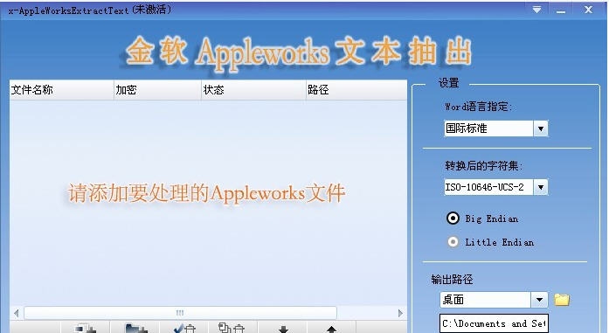Expand the ISO-10646-UCS-2 charset dropdown
The width and height of the screenshot is (609, 333).
pyautogui.click(x=540, y=187)
